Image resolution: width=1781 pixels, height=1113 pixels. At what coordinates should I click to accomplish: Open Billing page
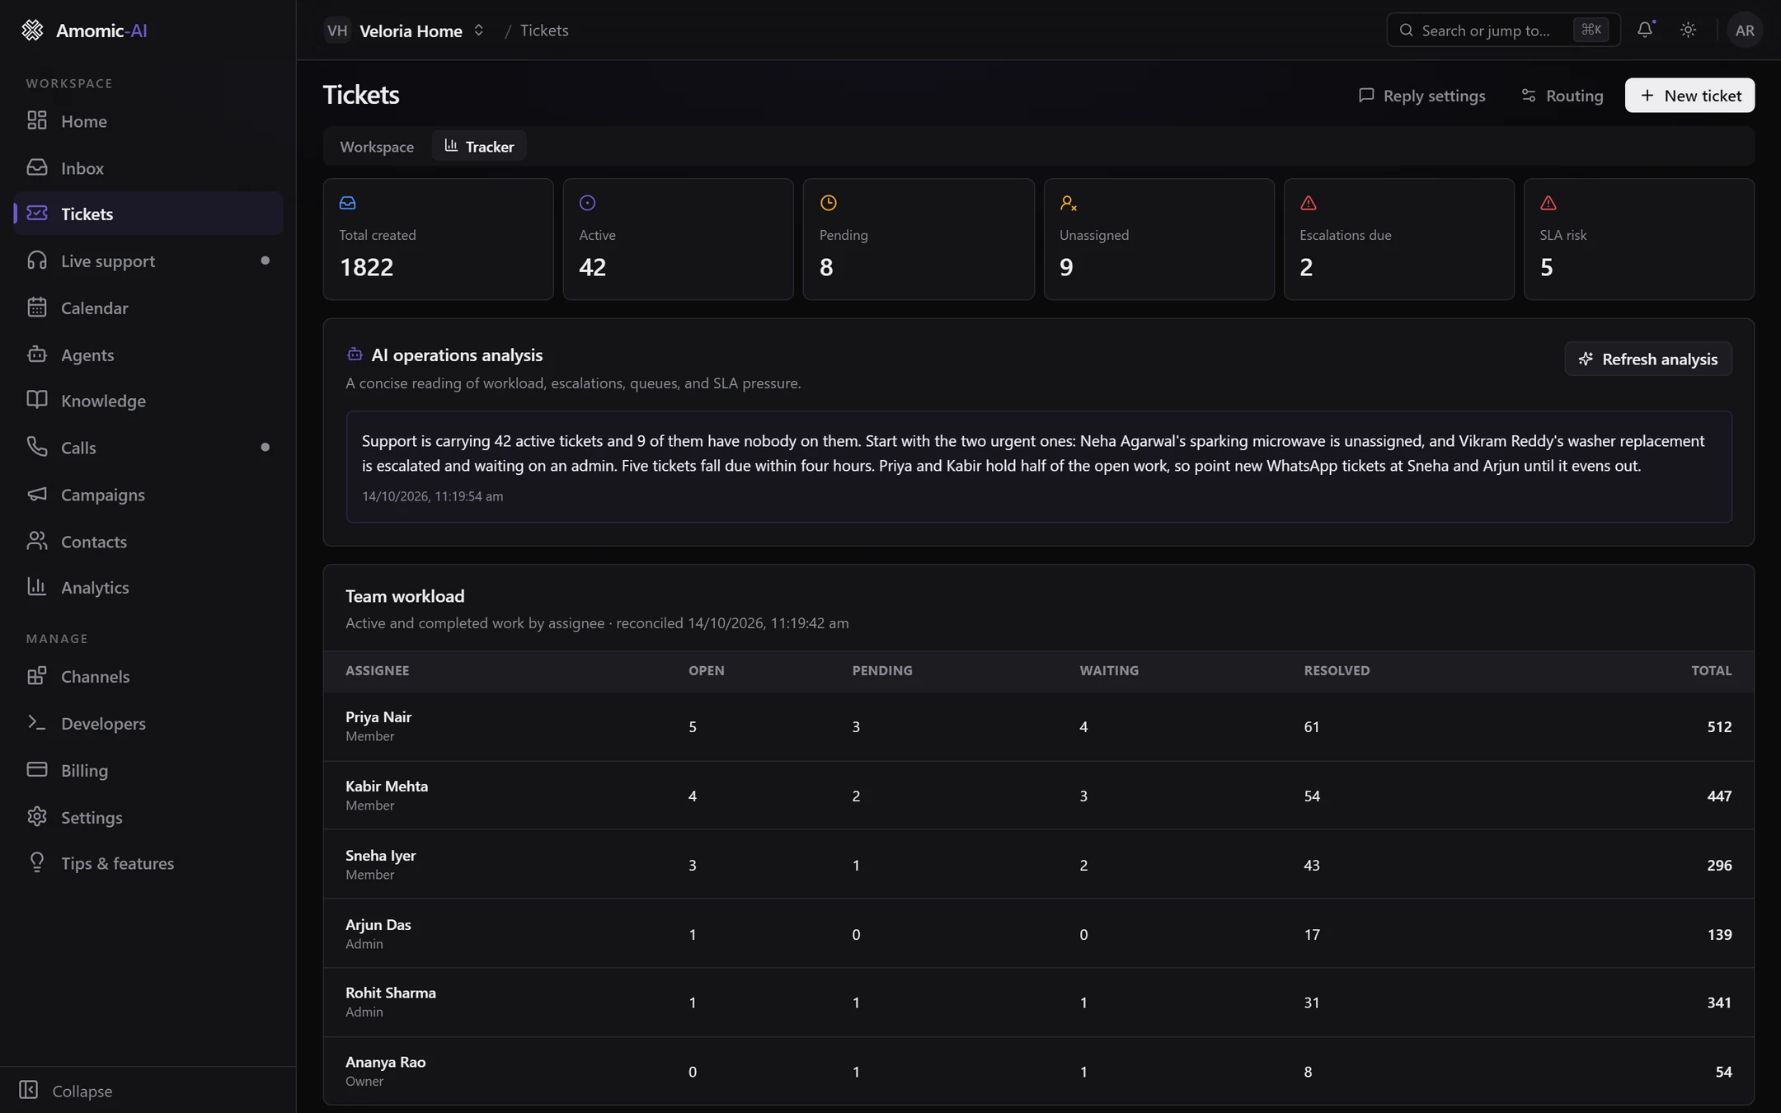click(x=148, y=770)
